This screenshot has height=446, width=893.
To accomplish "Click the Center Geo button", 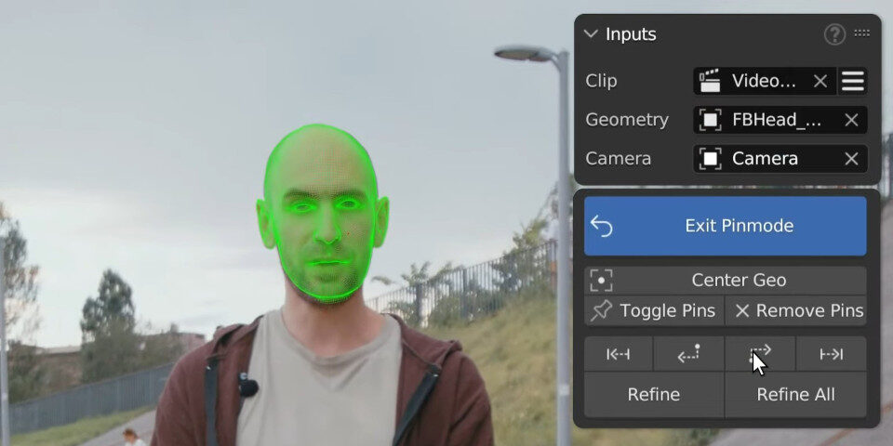I will (x=725, y=280).
